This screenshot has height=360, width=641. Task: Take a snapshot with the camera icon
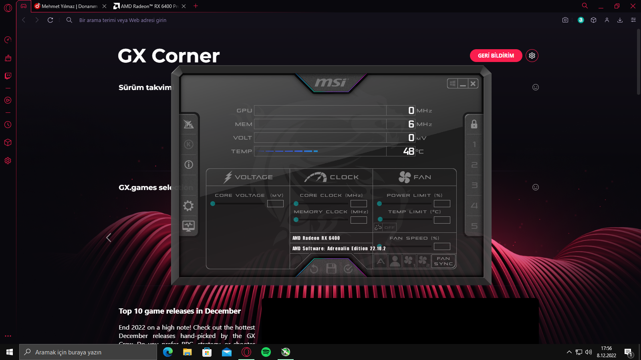point(565,20)
